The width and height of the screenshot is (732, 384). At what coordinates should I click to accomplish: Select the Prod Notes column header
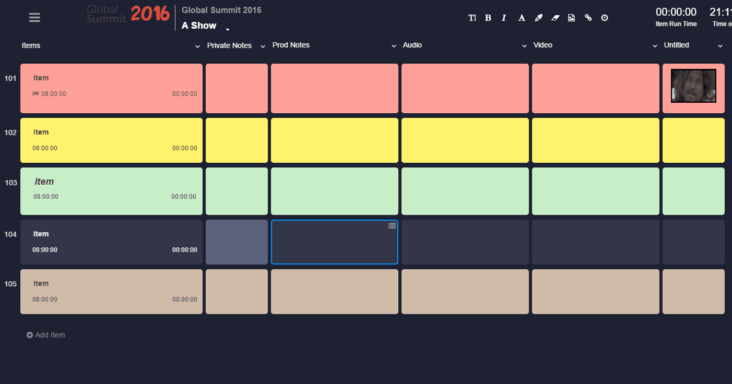click(291, 45)
